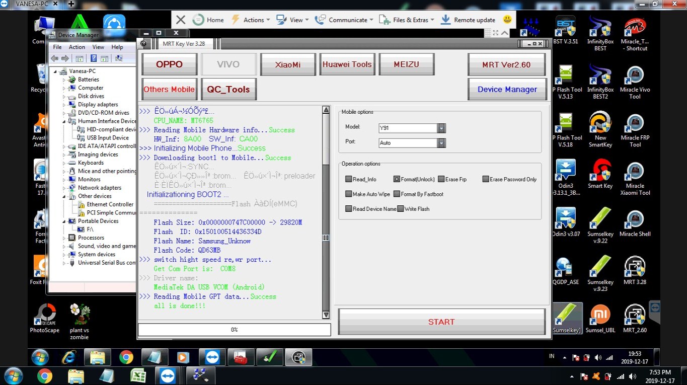Open the Smart Key desktop icon

600,174
